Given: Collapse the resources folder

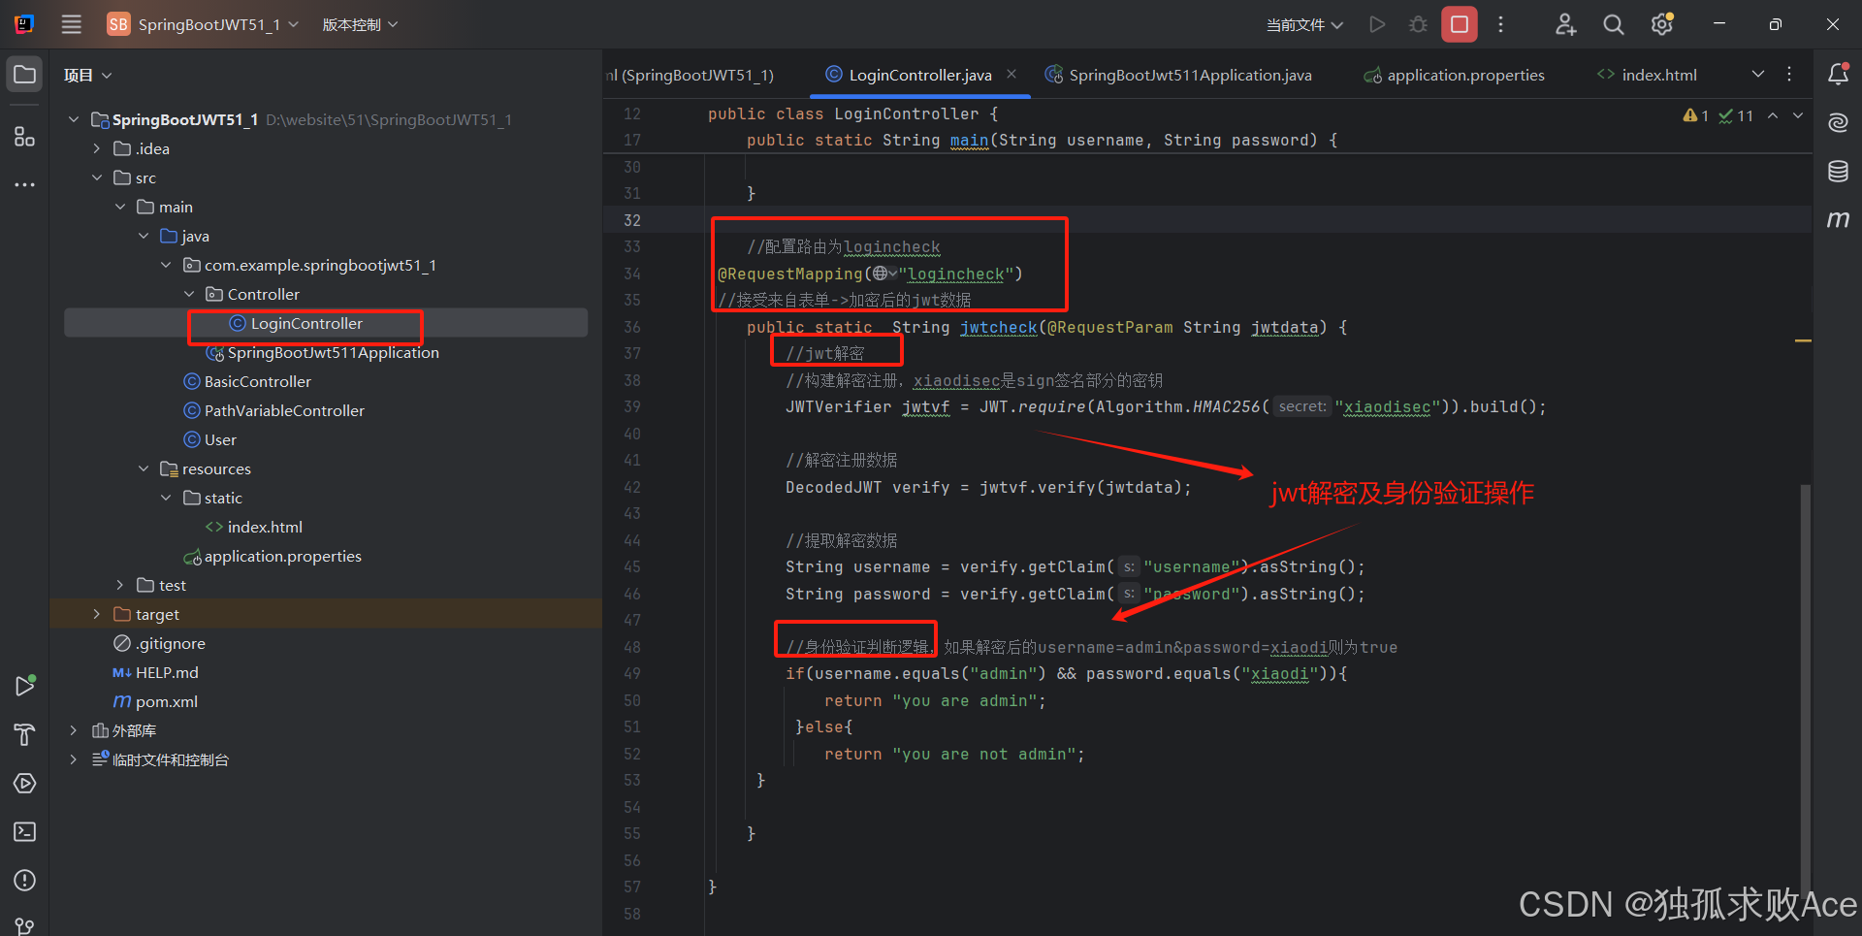Looking at the screenshot, I should click(x=144, y=468).
